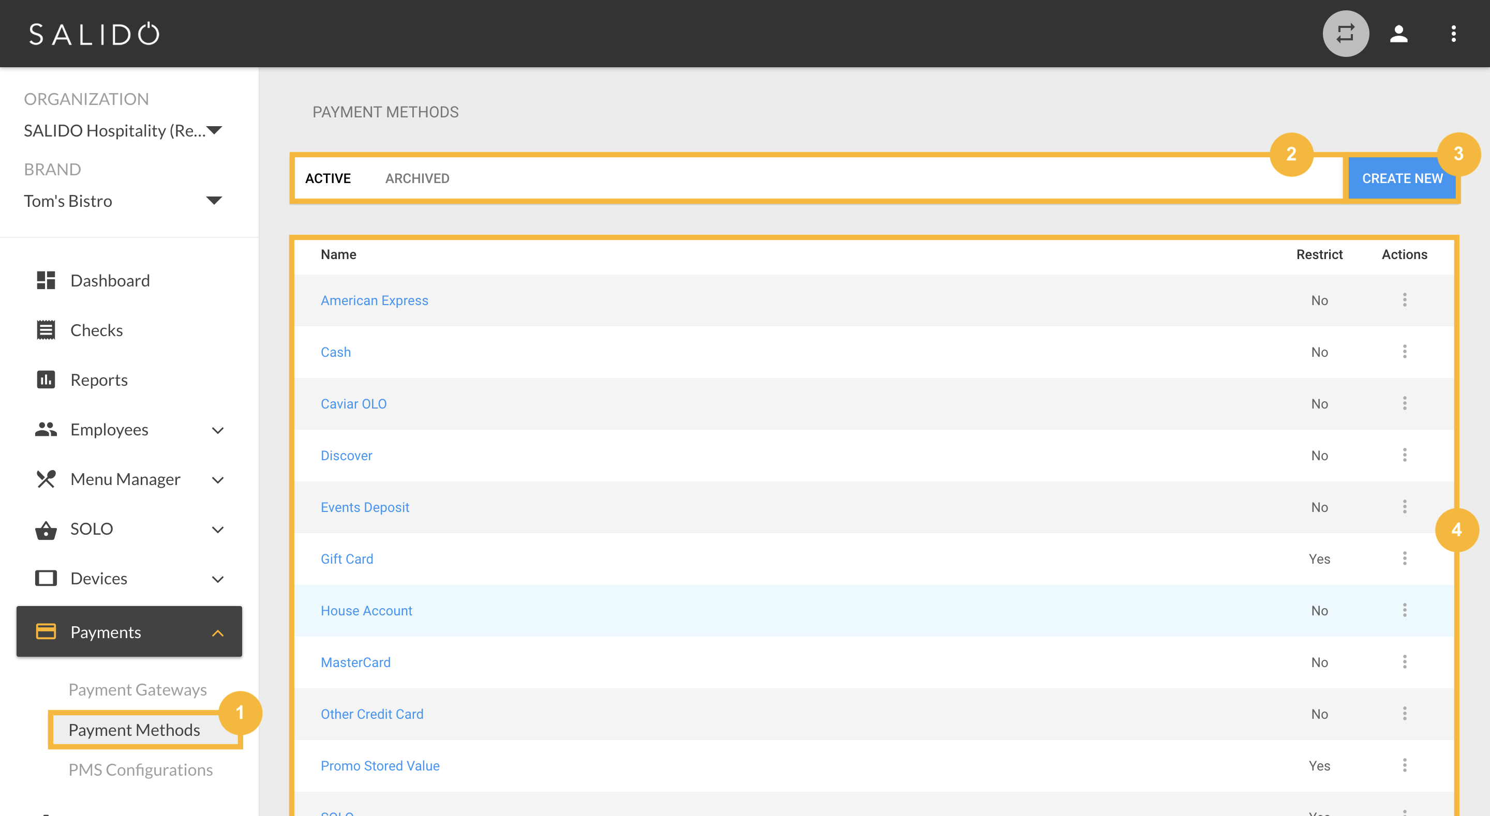This screenshot has width=1490, height=816.
Task: Click the Payments card icon
Action: pos(46,631)
